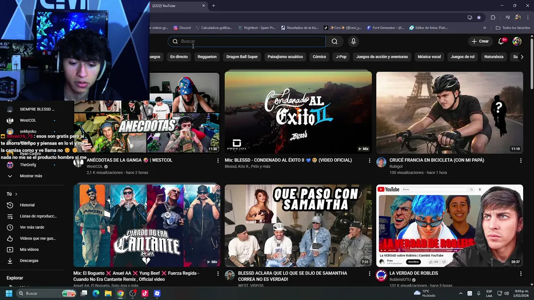Expand the Tú section chevron

pos(16,194)
